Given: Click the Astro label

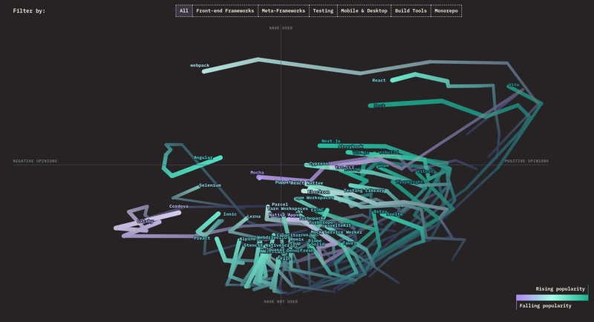Looking at the screenshot, I should tap(380, 211).
